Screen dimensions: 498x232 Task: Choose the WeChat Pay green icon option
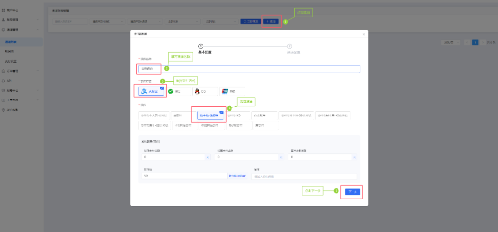pyautogui.click(x=171, y=91)
